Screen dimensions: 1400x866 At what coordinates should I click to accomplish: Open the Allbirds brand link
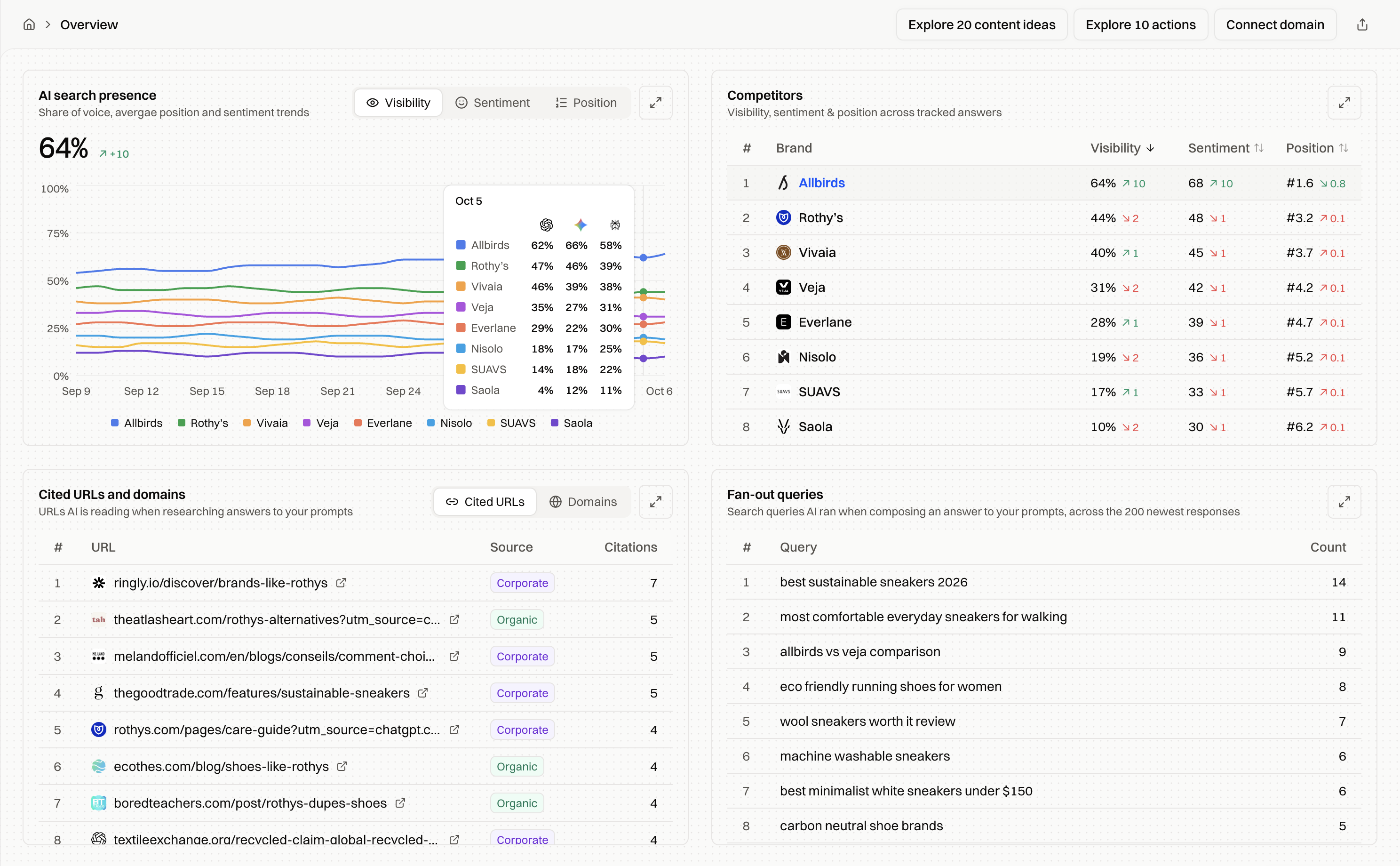[x=821, y=183]
